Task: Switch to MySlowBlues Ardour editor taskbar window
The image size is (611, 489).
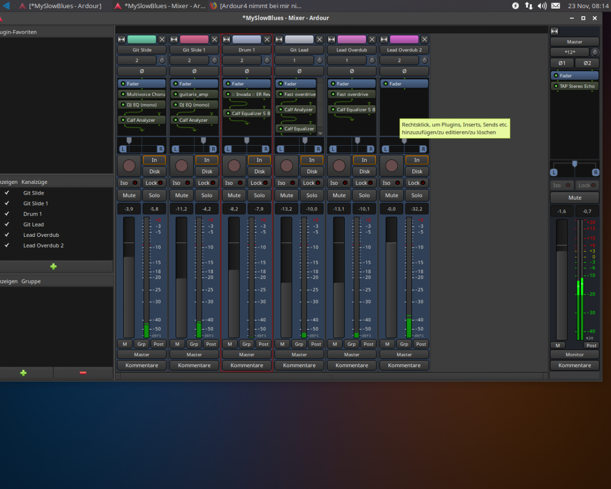Action: coord(60,6)
